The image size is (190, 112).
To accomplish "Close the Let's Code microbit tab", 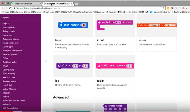I will coord(40,4).
